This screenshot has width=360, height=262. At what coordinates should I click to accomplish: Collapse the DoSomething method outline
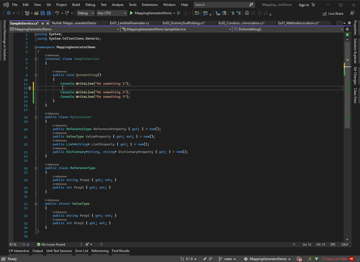pos(36,75)
